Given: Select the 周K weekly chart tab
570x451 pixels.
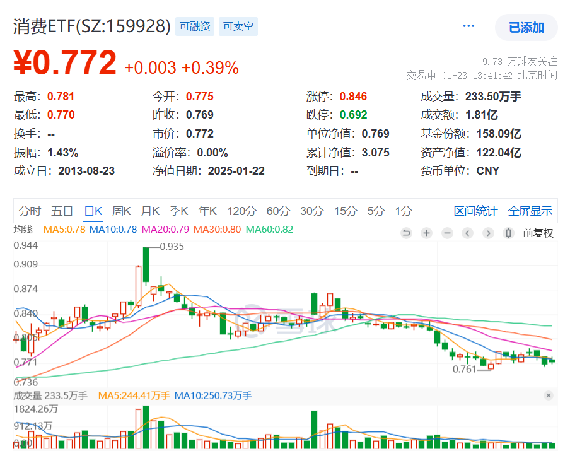Looking at the screenshot, I should (x=121, y=211).
